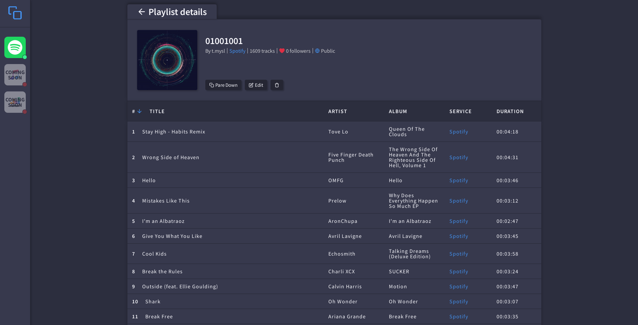Click artist name OMFG
638x325 pixels.
[336, 181]
